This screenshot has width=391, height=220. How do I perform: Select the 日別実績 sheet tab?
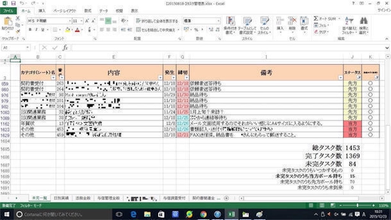(61, 198)
